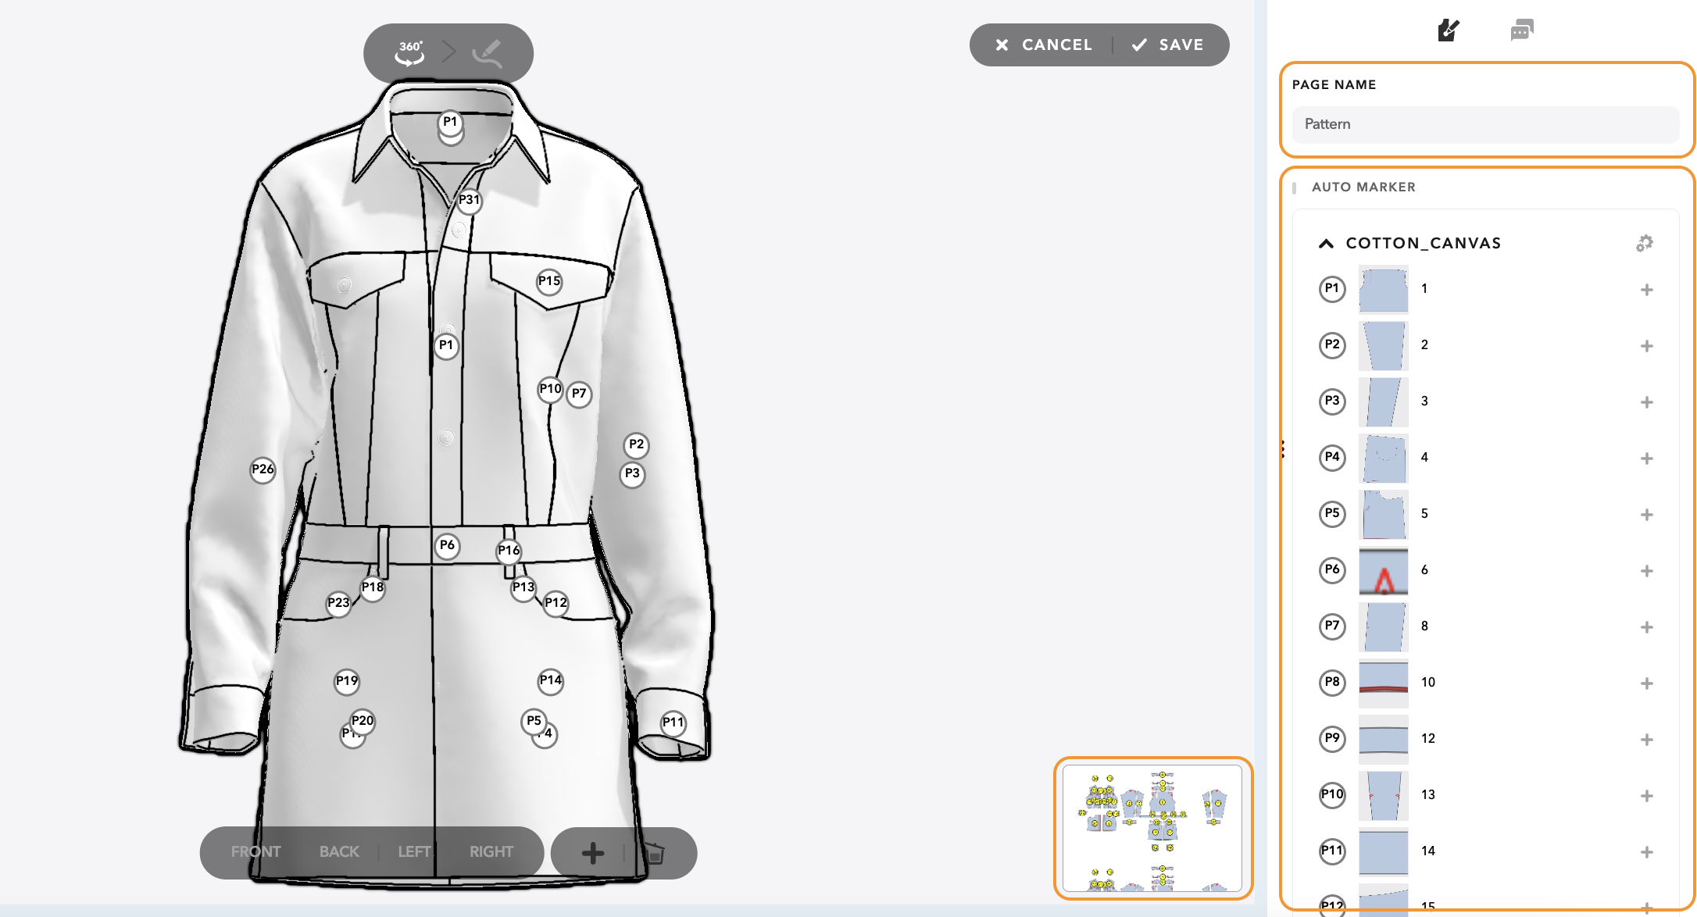
Task: Select the P2 pattern thumbnail in list
Action: [x=1383, y=345]
